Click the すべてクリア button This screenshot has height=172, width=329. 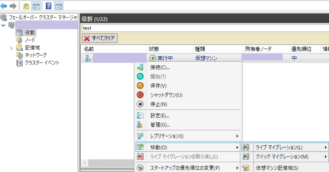click(100, 38)
